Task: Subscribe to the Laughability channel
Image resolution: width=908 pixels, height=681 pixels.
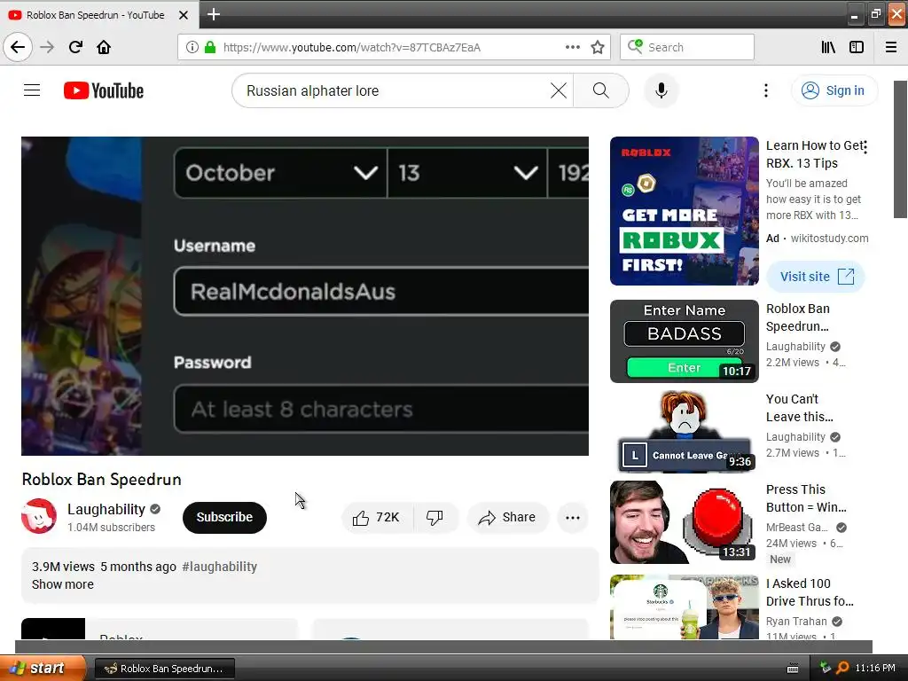Action: (224, 517)
